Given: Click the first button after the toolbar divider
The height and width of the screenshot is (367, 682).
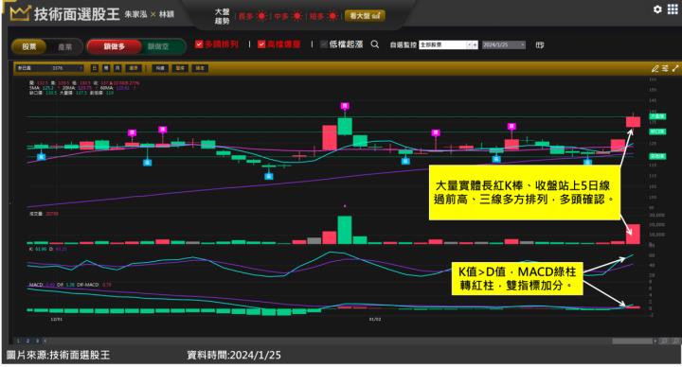Looking at the screenshot, I should 160,68.
